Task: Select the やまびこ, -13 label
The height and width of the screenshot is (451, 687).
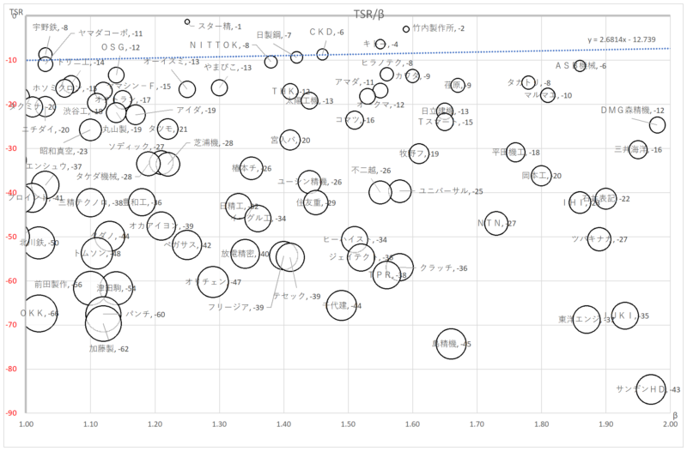Action: (228, 68)
